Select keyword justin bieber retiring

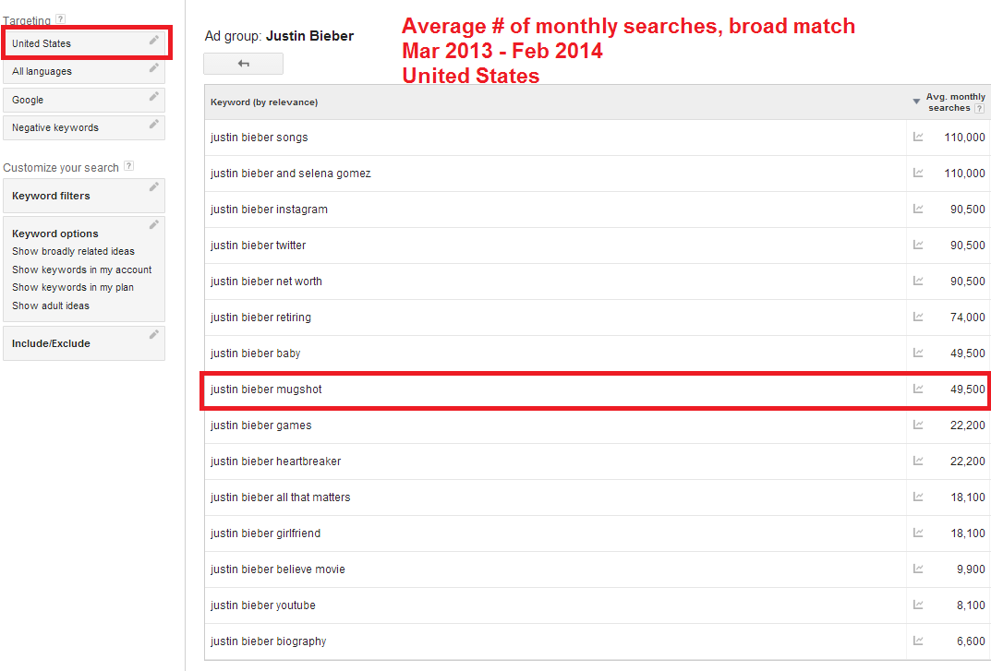tap(260, 318)
